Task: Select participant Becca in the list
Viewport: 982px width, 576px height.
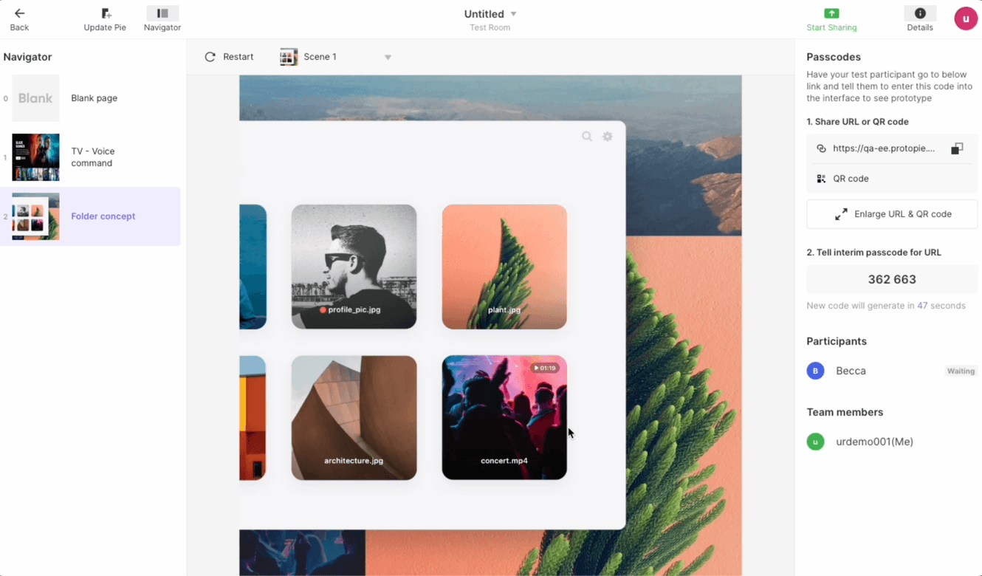Action: pyautogui.click(x=851, y=371)
